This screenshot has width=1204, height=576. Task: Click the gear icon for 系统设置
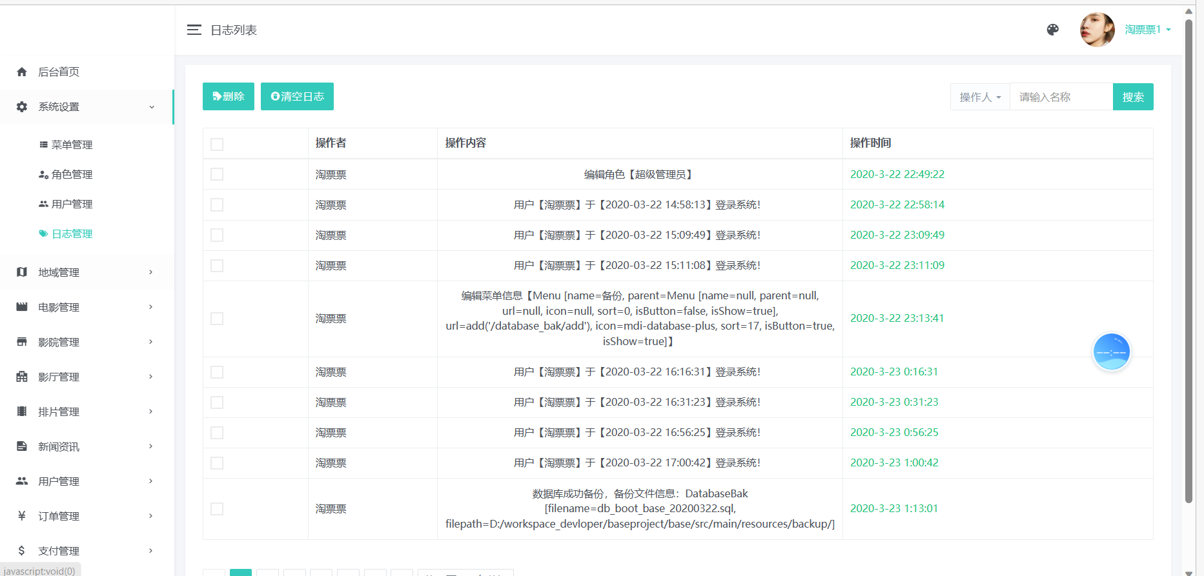22,106
